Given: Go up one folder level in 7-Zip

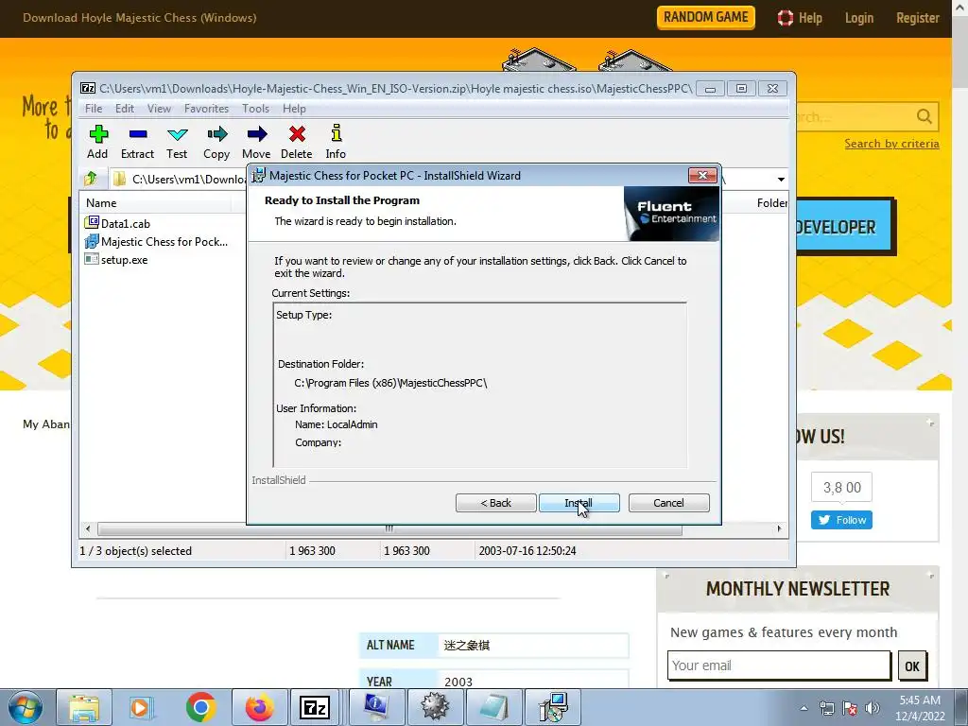Looking at the screenshot, I should [91, 179].
